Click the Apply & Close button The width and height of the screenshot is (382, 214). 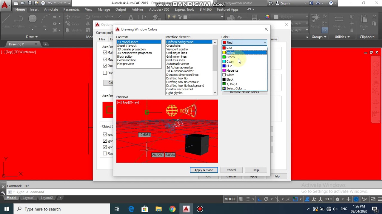tap(204, 170)
